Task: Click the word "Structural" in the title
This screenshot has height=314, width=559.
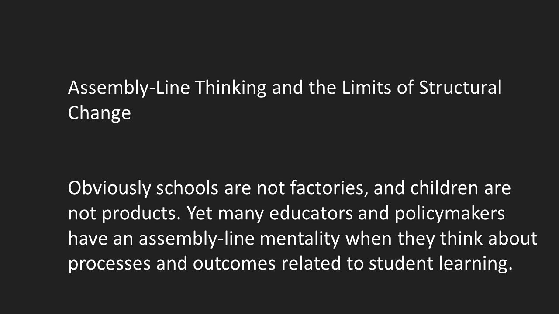Action: (460, 88)
